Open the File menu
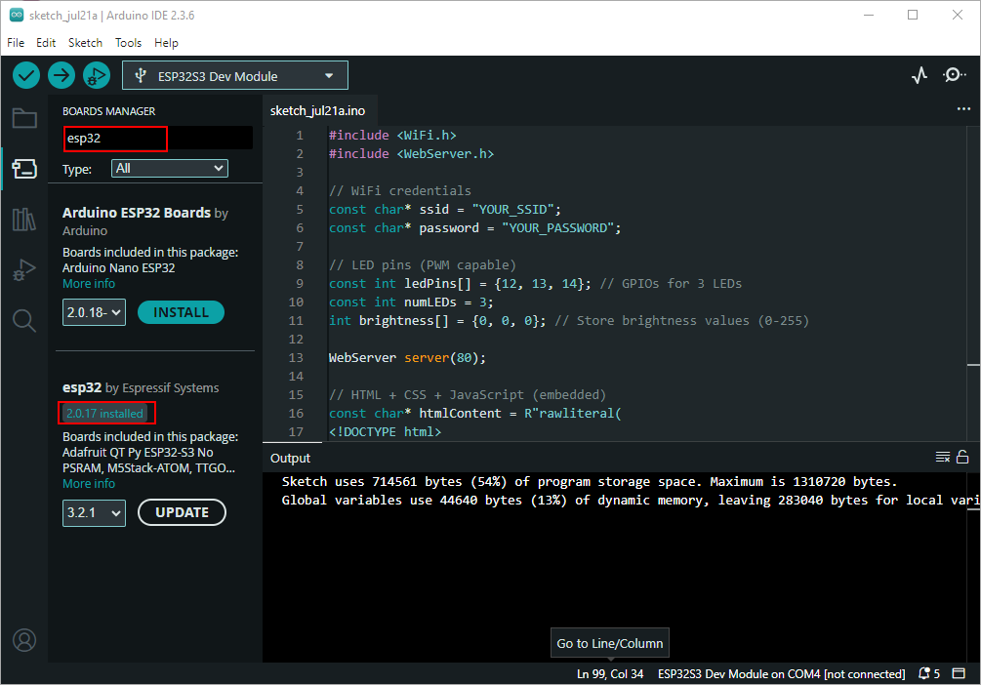This screenshot has width=981, height=685. (x=16, y=43)
